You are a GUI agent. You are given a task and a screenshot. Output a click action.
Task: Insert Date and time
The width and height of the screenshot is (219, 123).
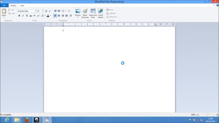93,13
